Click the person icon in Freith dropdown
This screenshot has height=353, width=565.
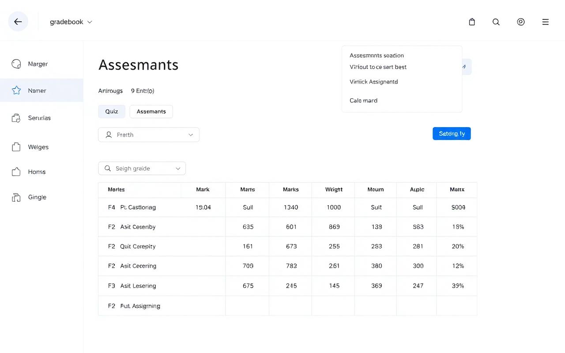(109, 135)
